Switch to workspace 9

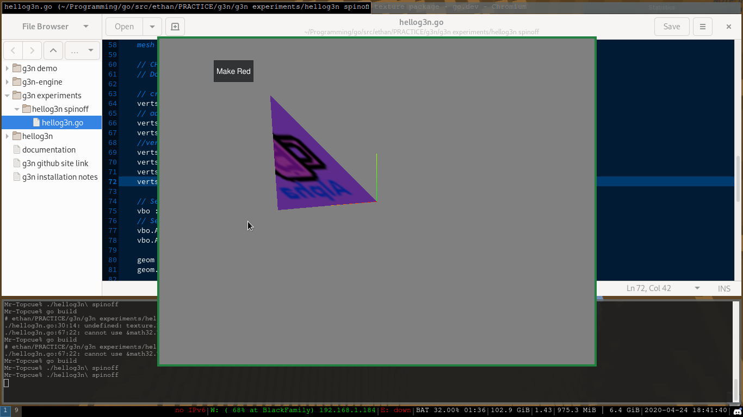pyautogui.click(x=16, y=410)
